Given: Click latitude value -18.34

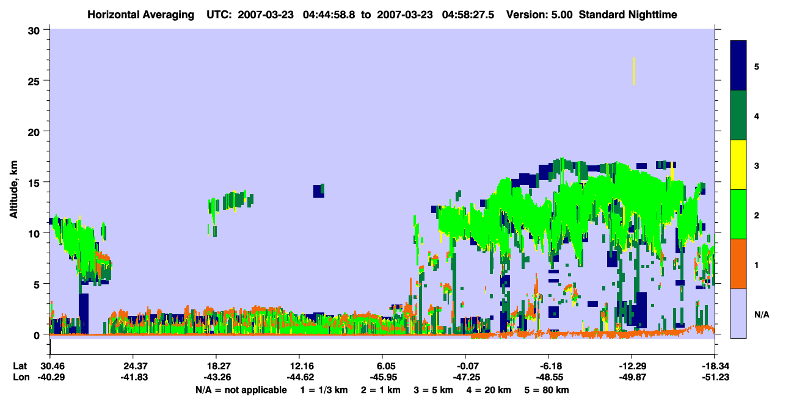Looking at the screenshot, I should pyautogui.click(x=715, y=366).
